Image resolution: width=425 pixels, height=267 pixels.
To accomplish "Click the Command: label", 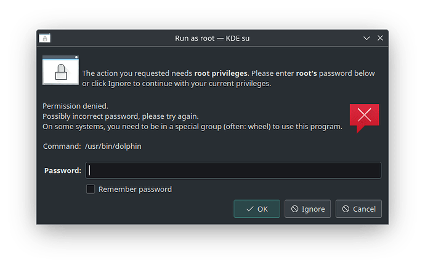I will click(62, 146).
